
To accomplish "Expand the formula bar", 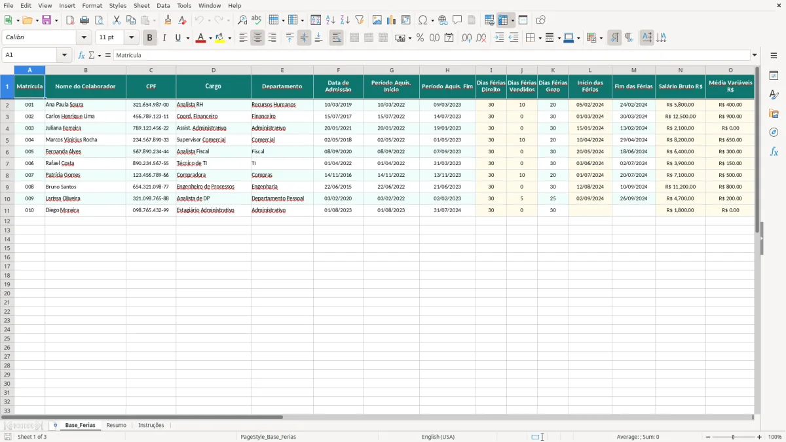I will (755, 55).
